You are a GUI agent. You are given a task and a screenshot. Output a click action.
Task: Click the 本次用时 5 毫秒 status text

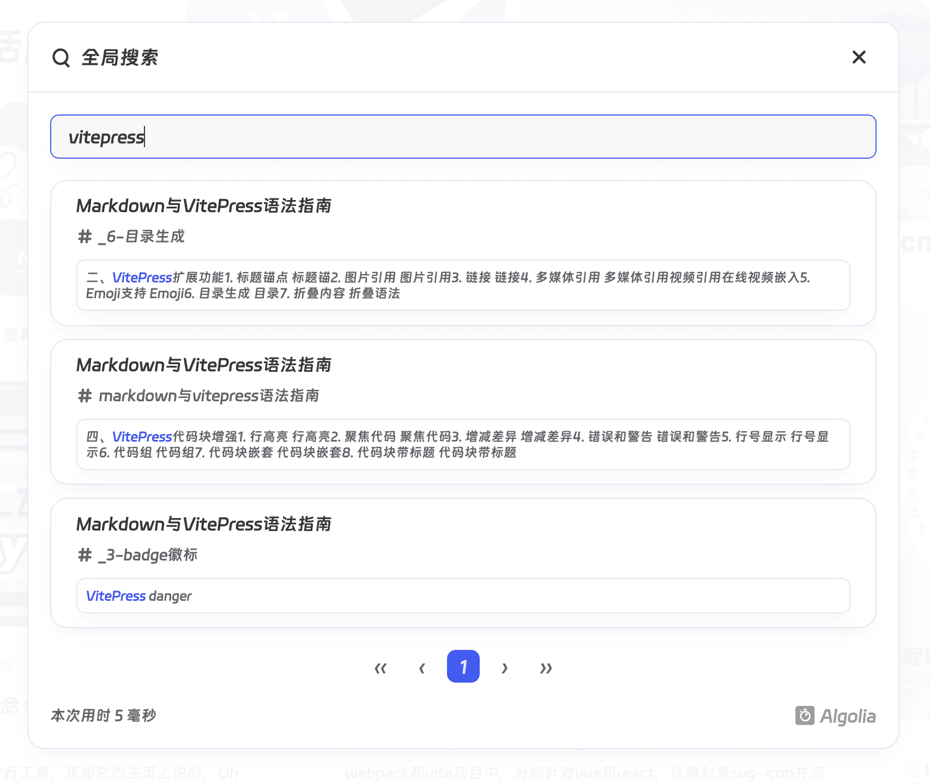click(104, 715)
